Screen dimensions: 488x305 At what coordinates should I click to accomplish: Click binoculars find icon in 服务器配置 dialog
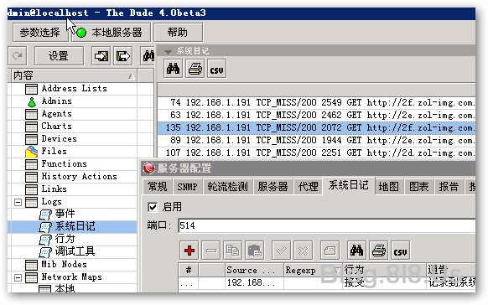[356, 251]
